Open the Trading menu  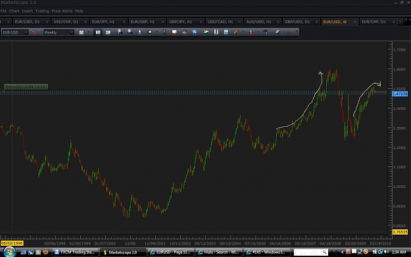42,11
